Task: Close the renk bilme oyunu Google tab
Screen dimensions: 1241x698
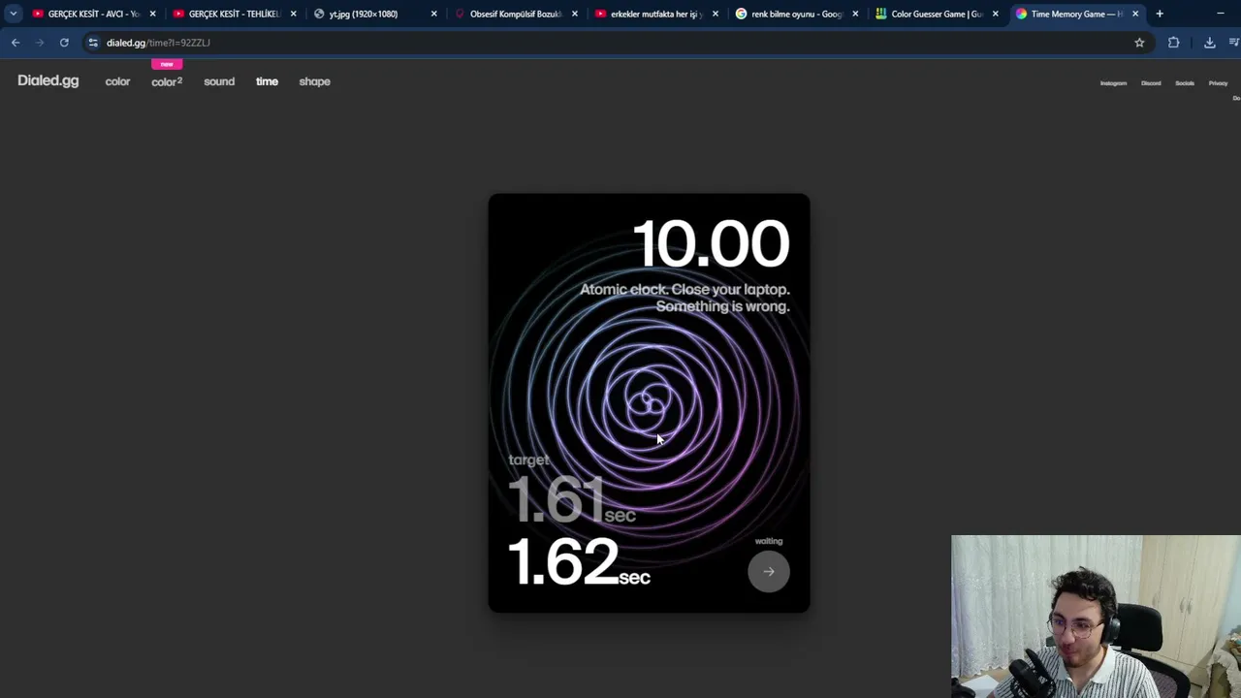Action: pos(855,14)
